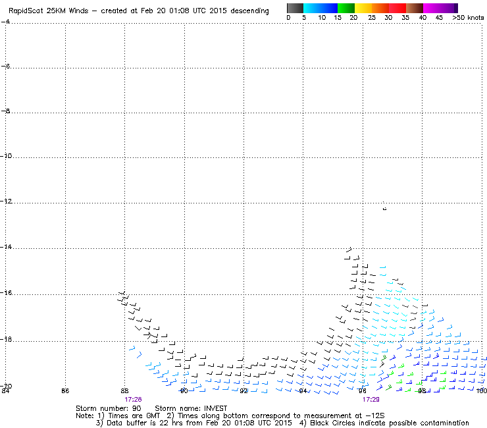This screenshot has height=428, width=487.
Task: Click the magenta 40-45 knots color band
Action: coord(432,8)
